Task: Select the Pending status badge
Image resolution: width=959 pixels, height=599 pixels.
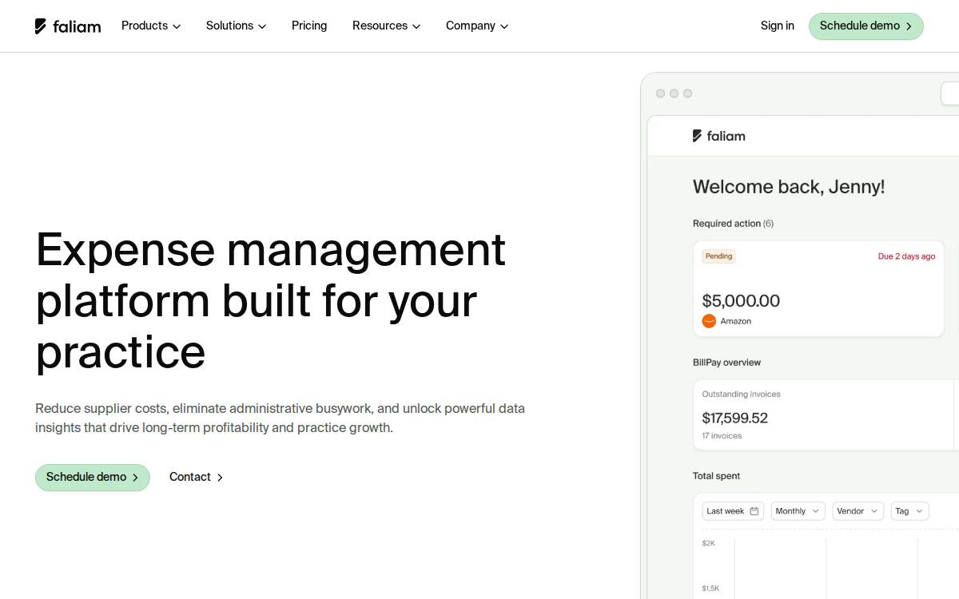Action: click(x=718, y=256)
